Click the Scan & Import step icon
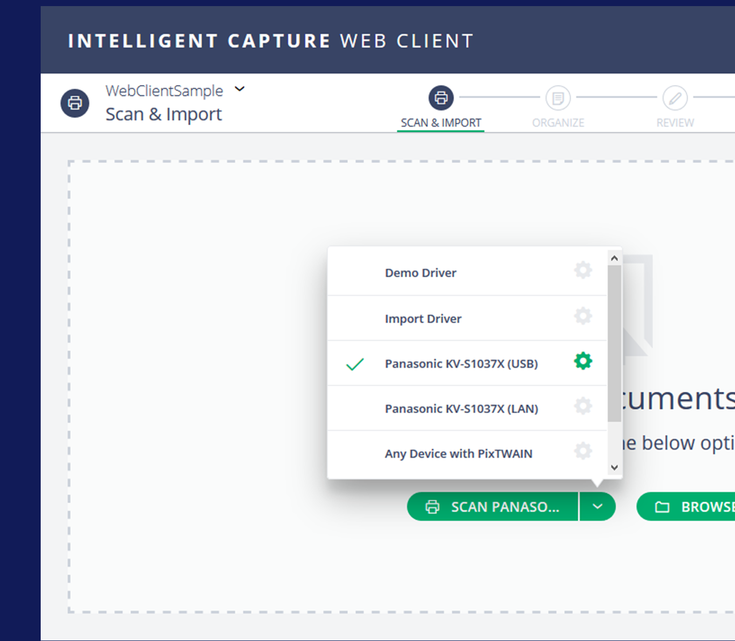 pyautogui.click(x=441, y=98)
